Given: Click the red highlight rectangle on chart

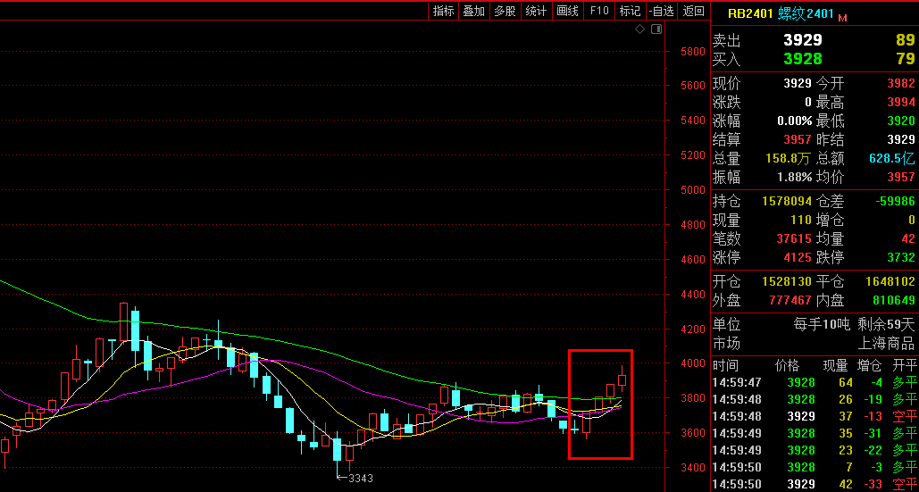Looking at the screenshot, I should pos(570,404).
